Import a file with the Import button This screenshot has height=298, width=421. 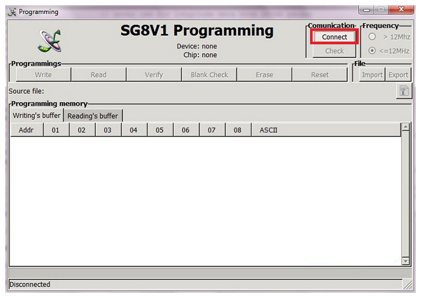point(372,75)
